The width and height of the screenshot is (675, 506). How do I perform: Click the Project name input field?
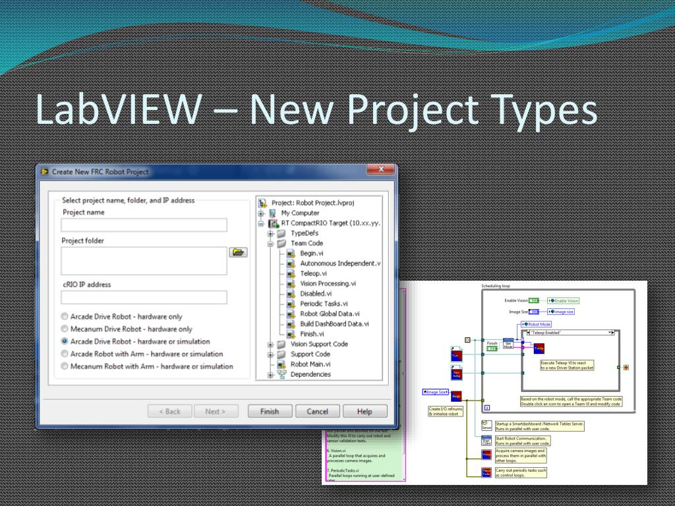144,225
